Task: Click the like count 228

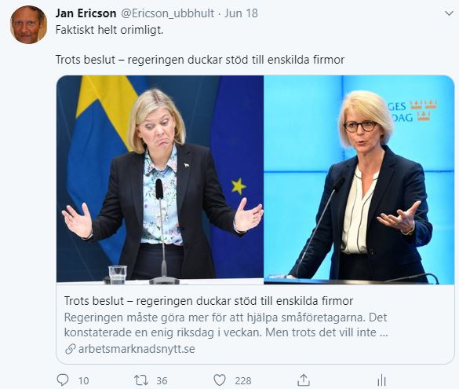Action: click(x=243, y=381)
